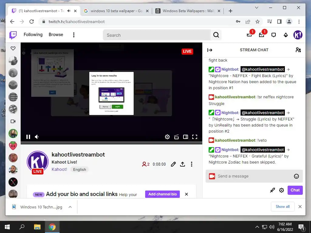Show hidden system tray icons
311x233 pixels.
[257, 227]
